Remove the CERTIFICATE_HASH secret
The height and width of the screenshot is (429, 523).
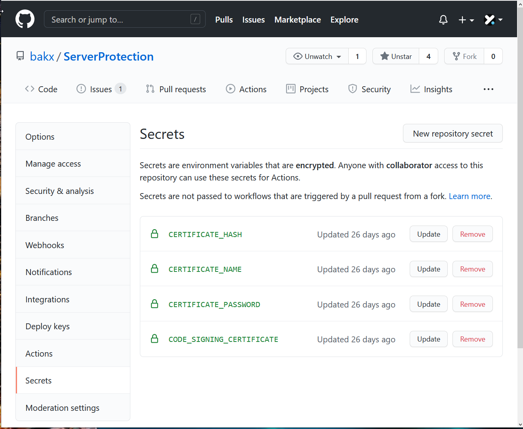[473, 234]
